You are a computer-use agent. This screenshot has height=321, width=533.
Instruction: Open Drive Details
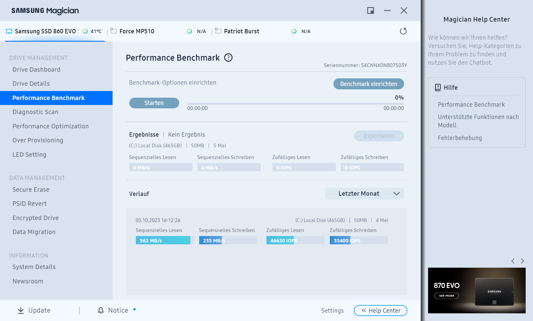31,84
